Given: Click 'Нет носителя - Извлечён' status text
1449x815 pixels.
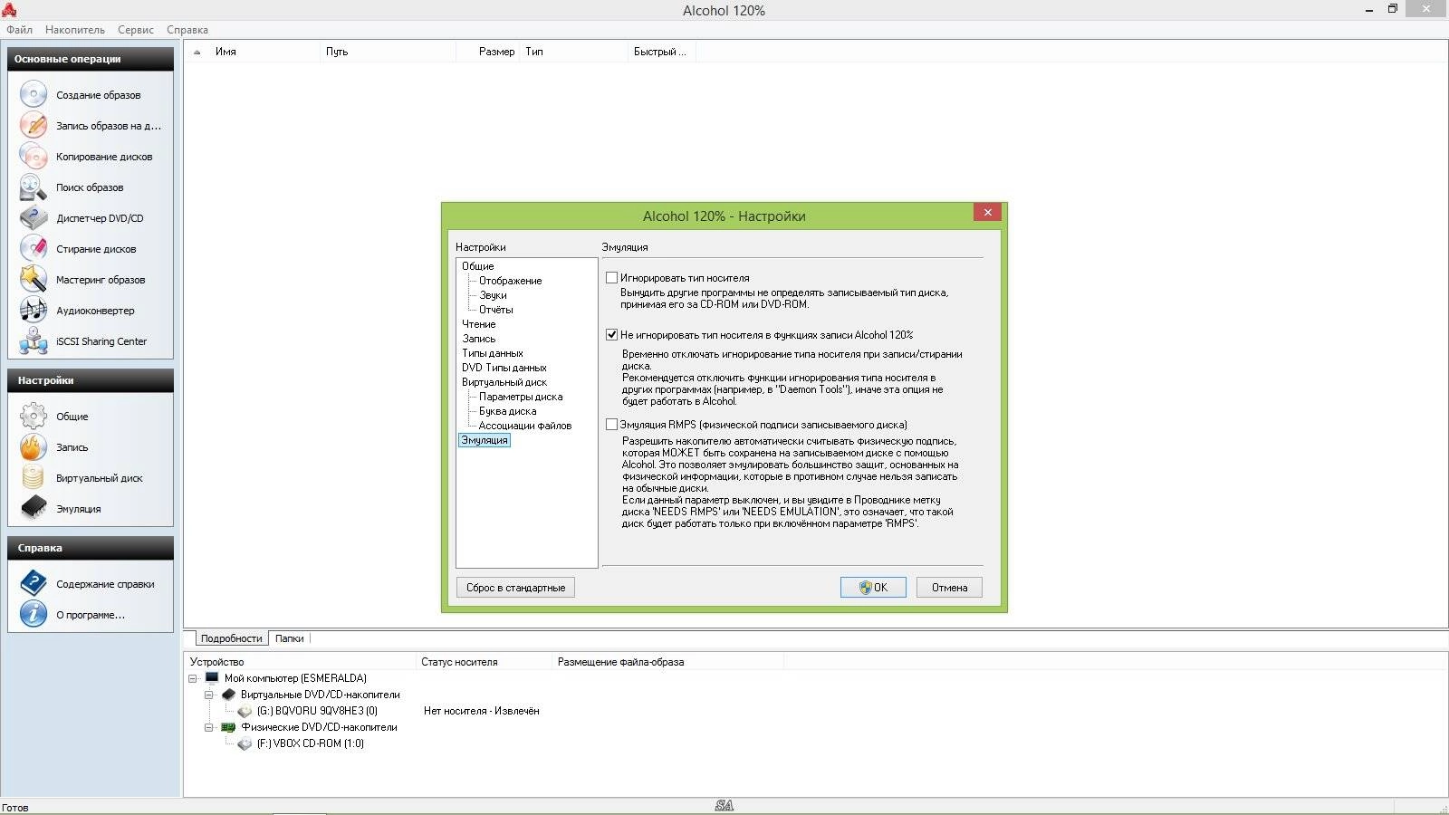Looking at the screenshot, I should (x=481, y=711).
